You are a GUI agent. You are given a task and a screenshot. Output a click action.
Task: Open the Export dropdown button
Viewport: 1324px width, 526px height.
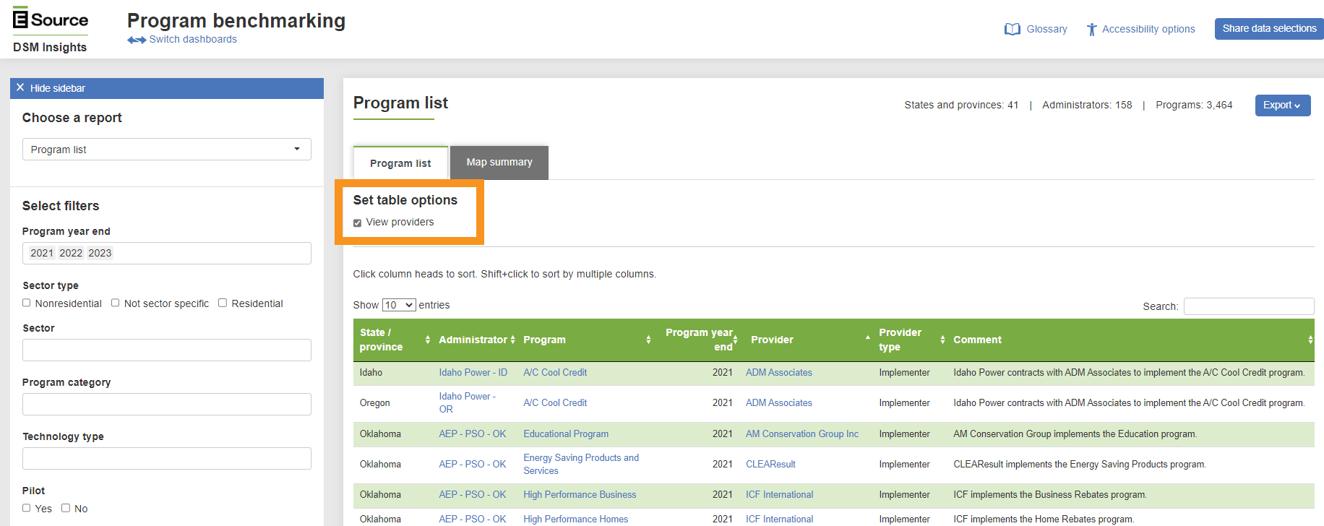[x=1283, y=105]
